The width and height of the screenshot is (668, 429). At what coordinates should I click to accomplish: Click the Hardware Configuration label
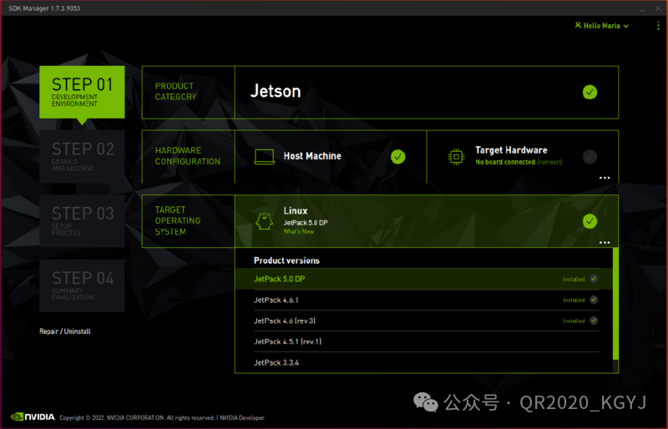(188, 156)
